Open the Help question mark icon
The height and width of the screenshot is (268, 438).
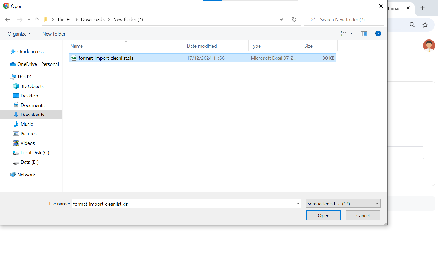pyautogui.click(x=378, y=33)
